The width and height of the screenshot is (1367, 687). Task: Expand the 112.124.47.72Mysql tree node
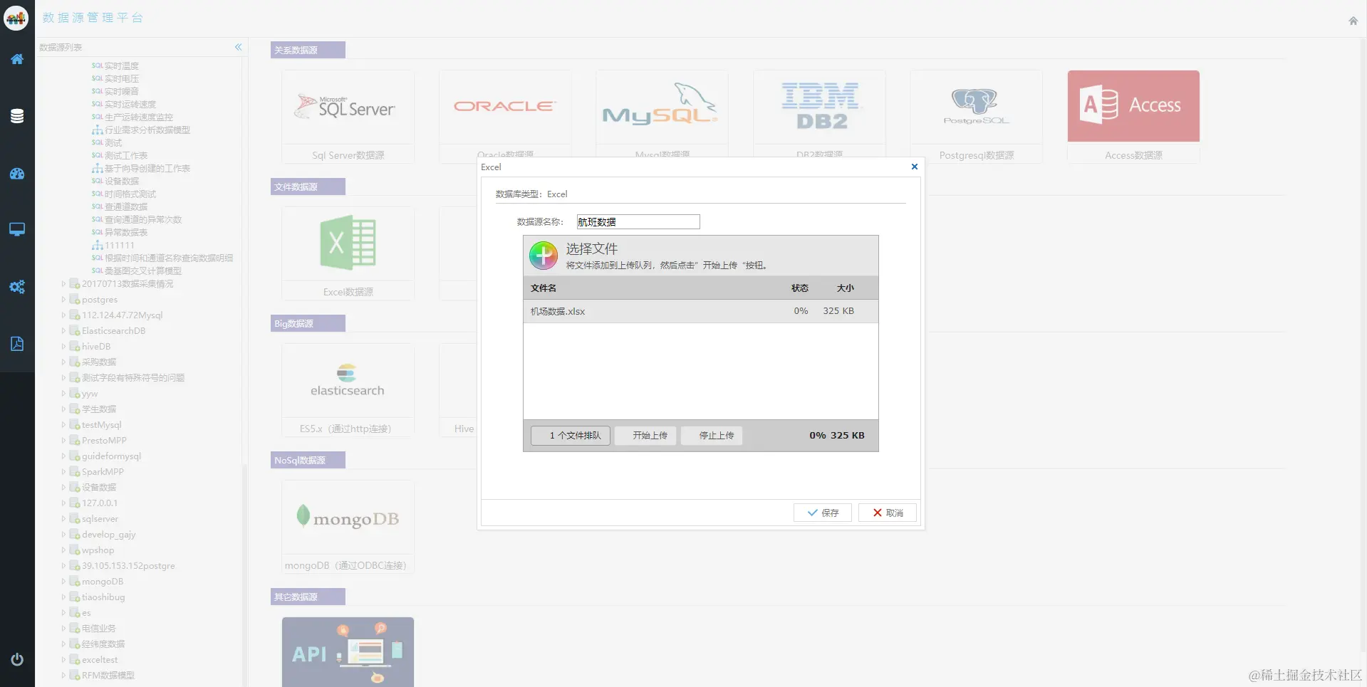tap(63, 315)
